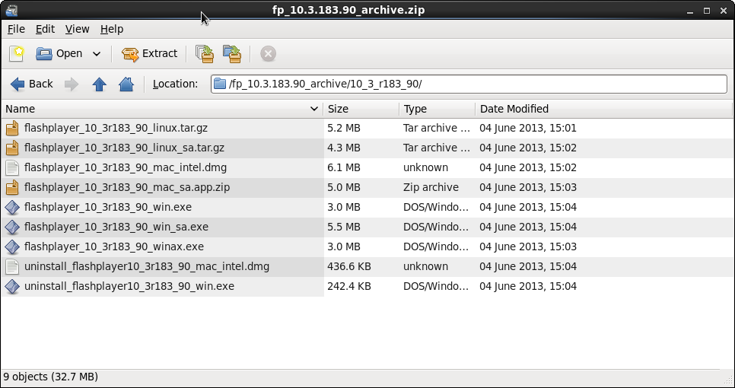Toggle Name column sort arrow

(x=314, y=110)
